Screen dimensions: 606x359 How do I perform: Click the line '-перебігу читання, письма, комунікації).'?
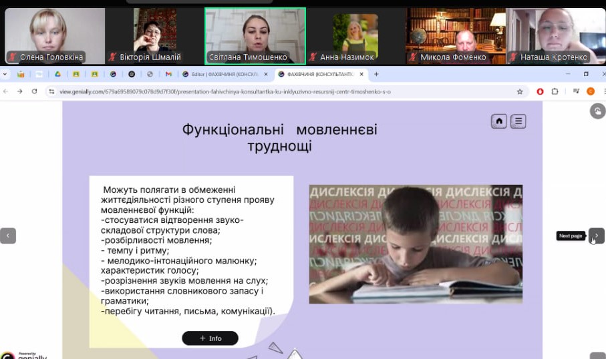(188, 311)
